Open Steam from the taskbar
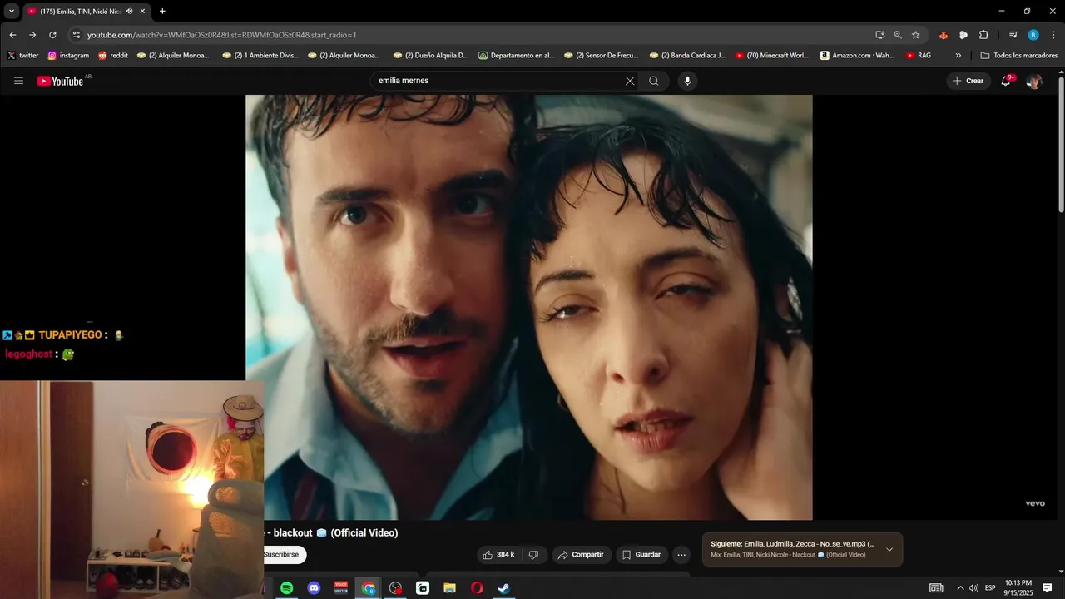1065x599 pixels. pos(504,588)
